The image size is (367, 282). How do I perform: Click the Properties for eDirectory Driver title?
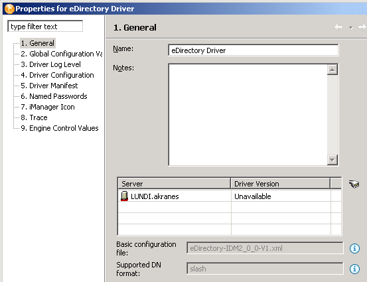click(x=75, y=9)
